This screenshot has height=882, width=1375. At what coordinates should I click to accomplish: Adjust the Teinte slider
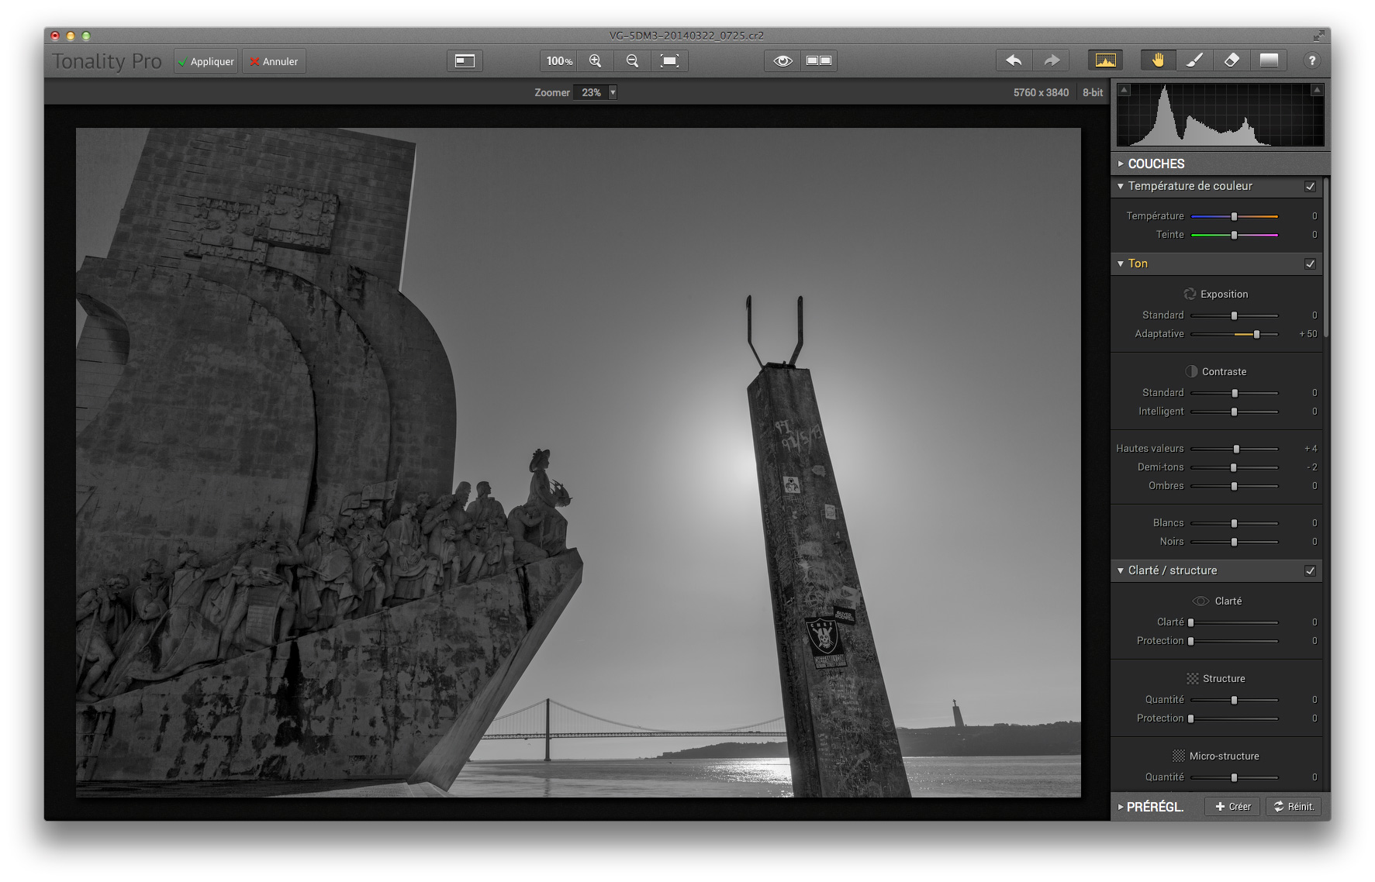(1234, 235)
